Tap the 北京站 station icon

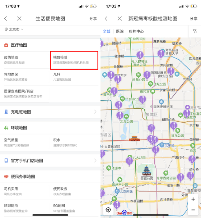[x=162, y=145]
